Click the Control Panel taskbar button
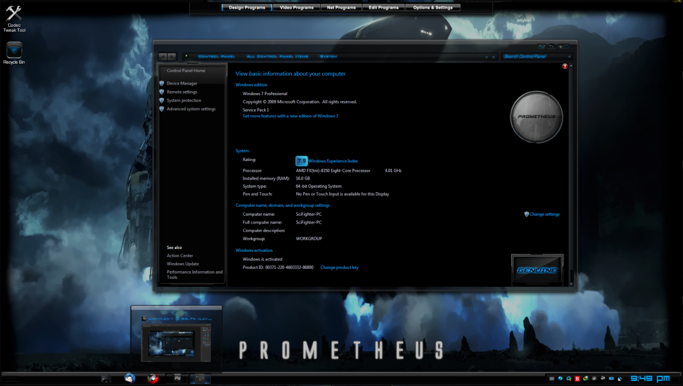 click(200, 378)
